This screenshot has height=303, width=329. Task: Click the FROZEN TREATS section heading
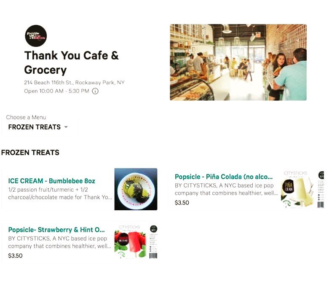click(x=30, y=153)
